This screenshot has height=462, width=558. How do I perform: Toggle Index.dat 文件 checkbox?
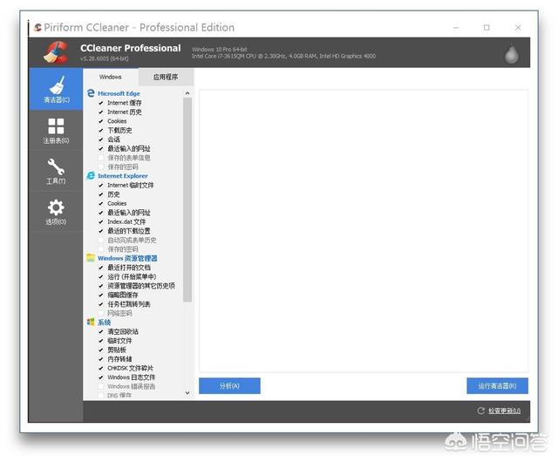coord(101,221)
